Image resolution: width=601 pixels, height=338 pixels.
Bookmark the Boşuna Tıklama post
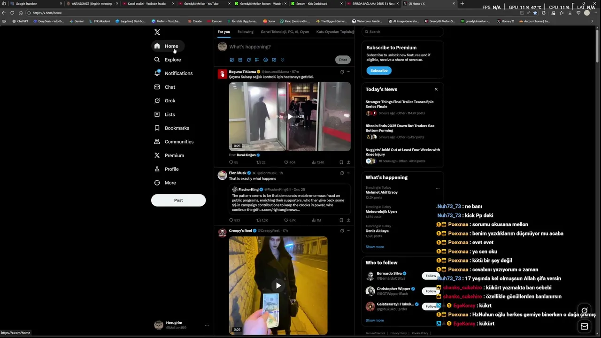point(341,162)
